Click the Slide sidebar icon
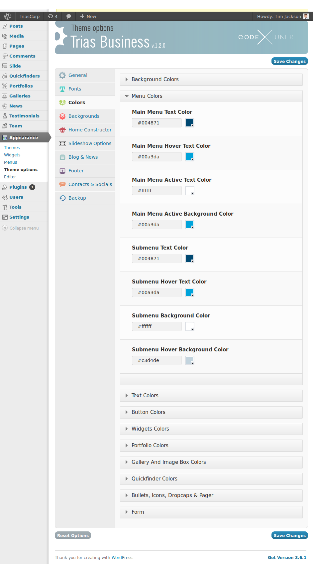 click(5, 66)
